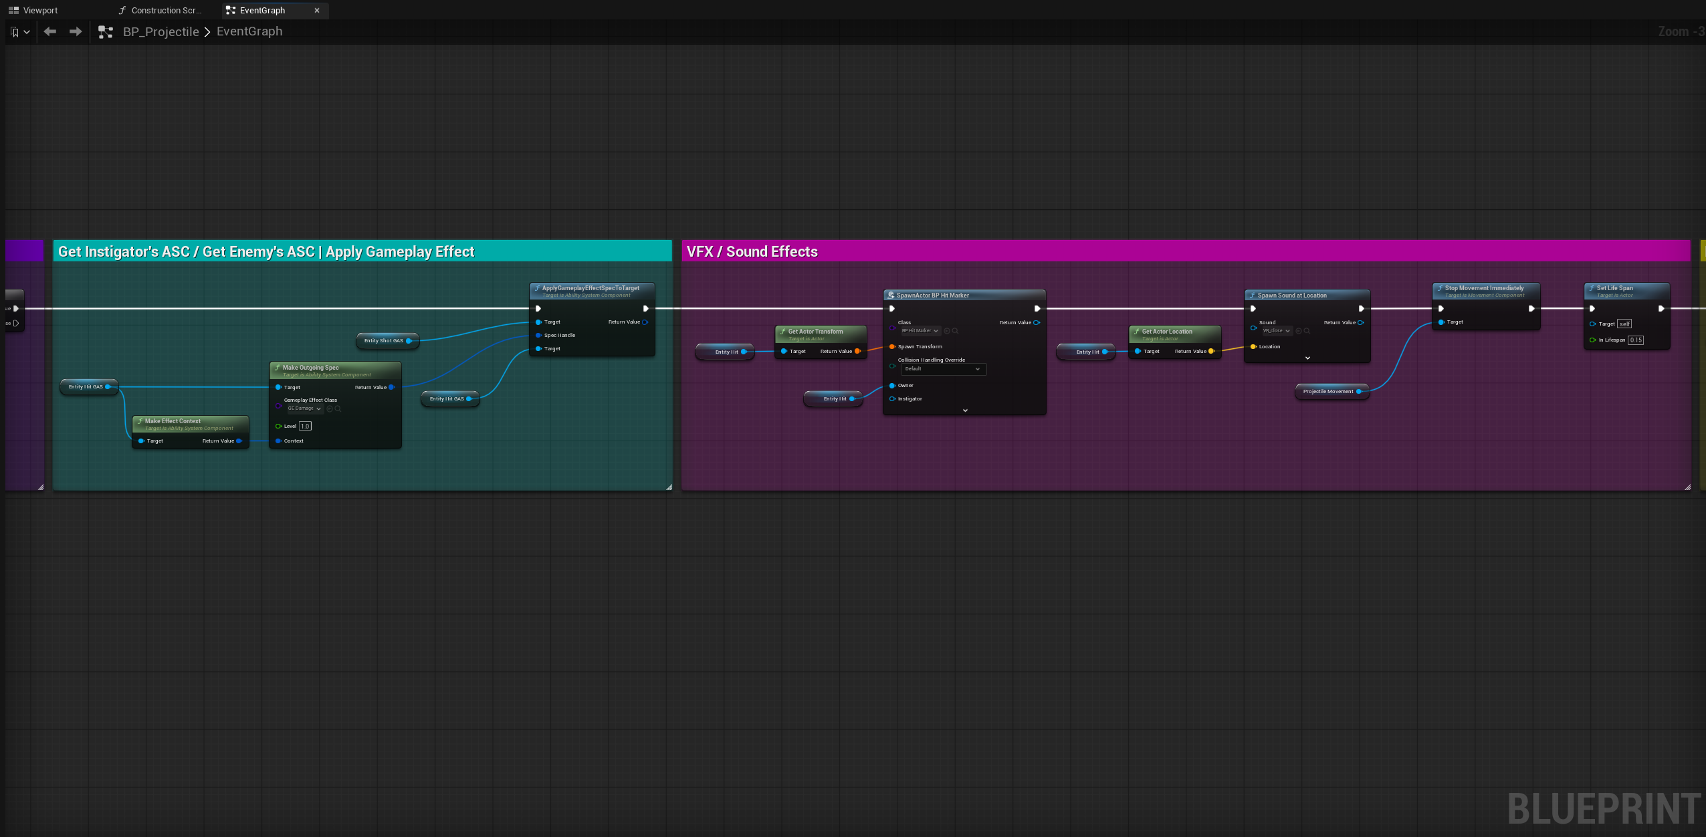Click the Level value field 1.0
1706x837 pixels.
pyautogui.click(x=305, y=426)
